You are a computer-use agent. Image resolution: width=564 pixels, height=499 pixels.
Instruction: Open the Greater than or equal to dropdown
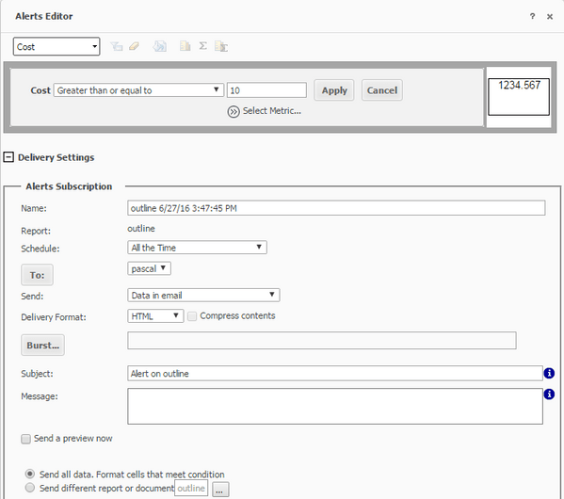pos(138,90)
